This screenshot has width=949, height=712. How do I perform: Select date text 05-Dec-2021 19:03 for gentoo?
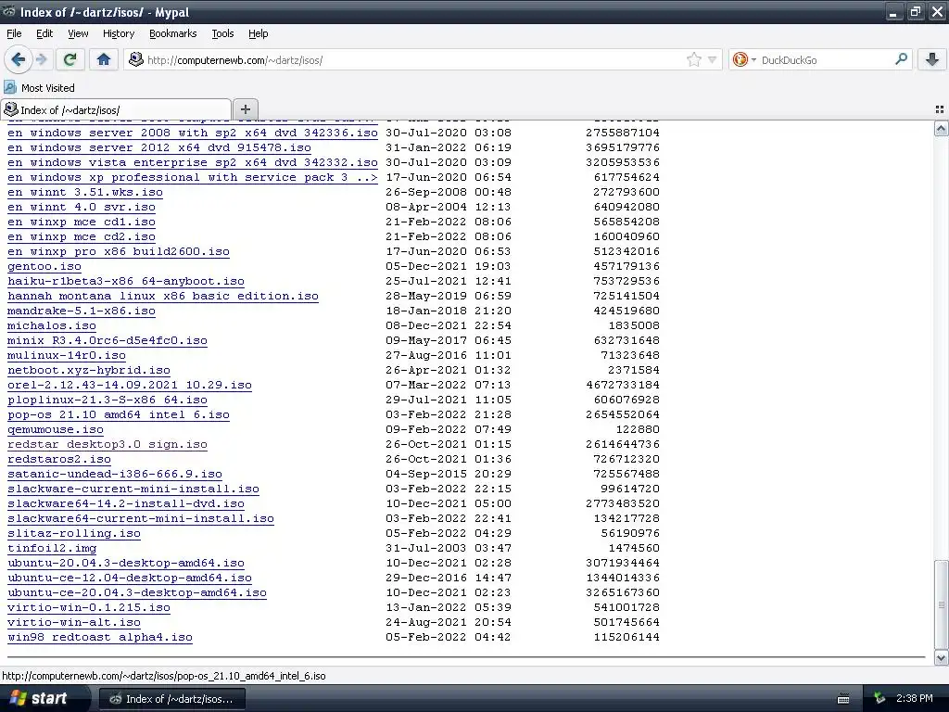coord(449,266)
